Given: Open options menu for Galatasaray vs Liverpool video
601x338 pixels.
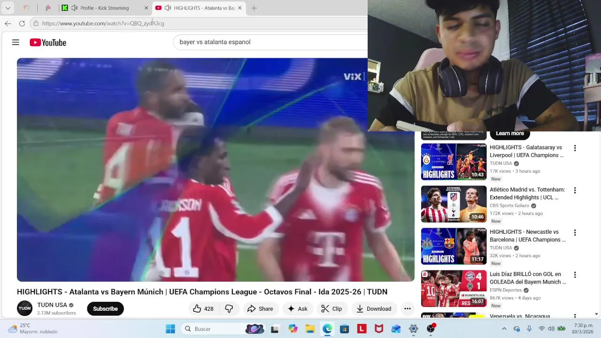Looking at the screenshot, I should coord(575,148).
